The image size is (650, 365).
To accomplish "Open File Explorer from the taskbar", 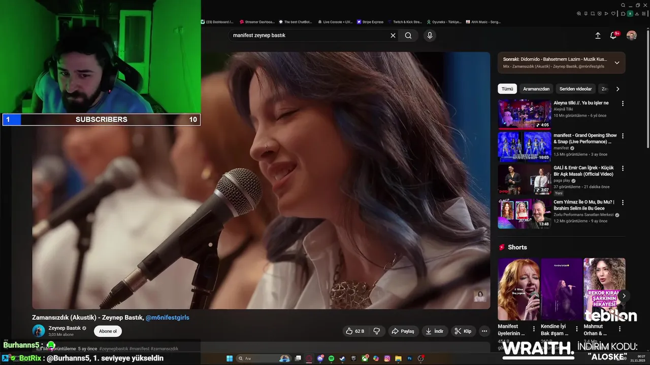I will pyautogui.click(x=398, y=358).
